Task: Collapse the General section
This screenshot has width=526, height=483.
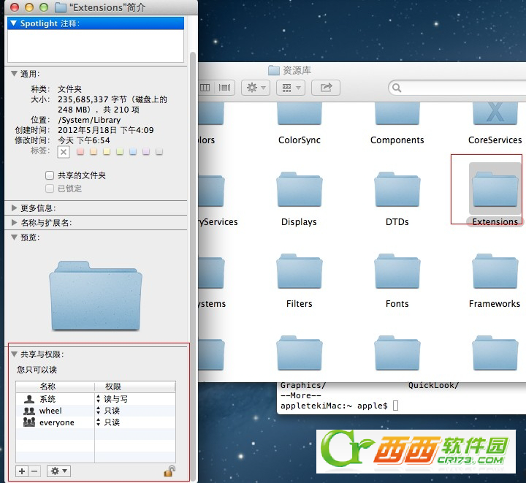Action: (14, 74)
